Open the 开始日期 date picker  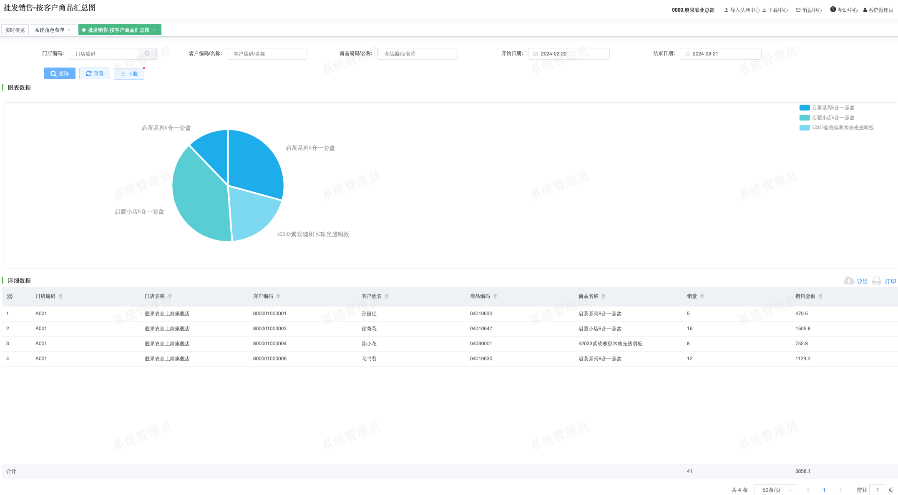click(x=568, y=54)
